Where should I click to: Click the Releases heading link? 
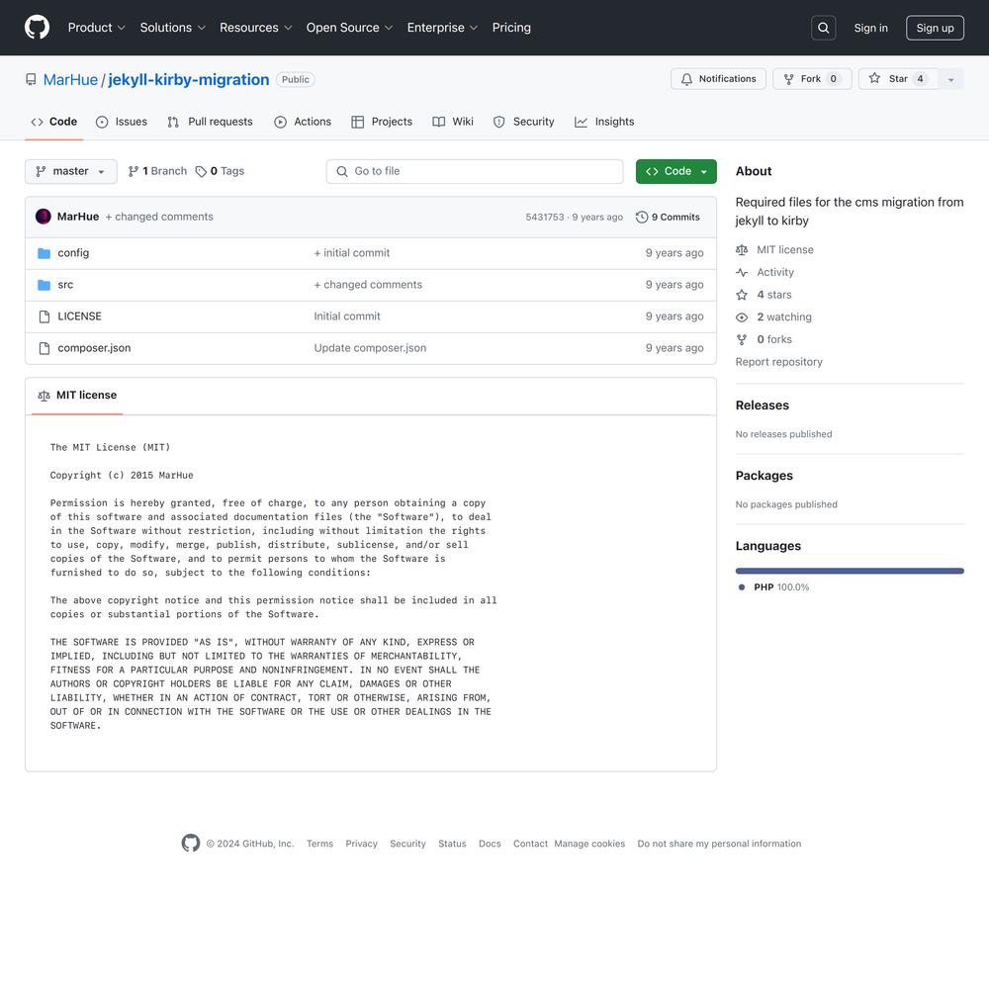tap(762, 405)
